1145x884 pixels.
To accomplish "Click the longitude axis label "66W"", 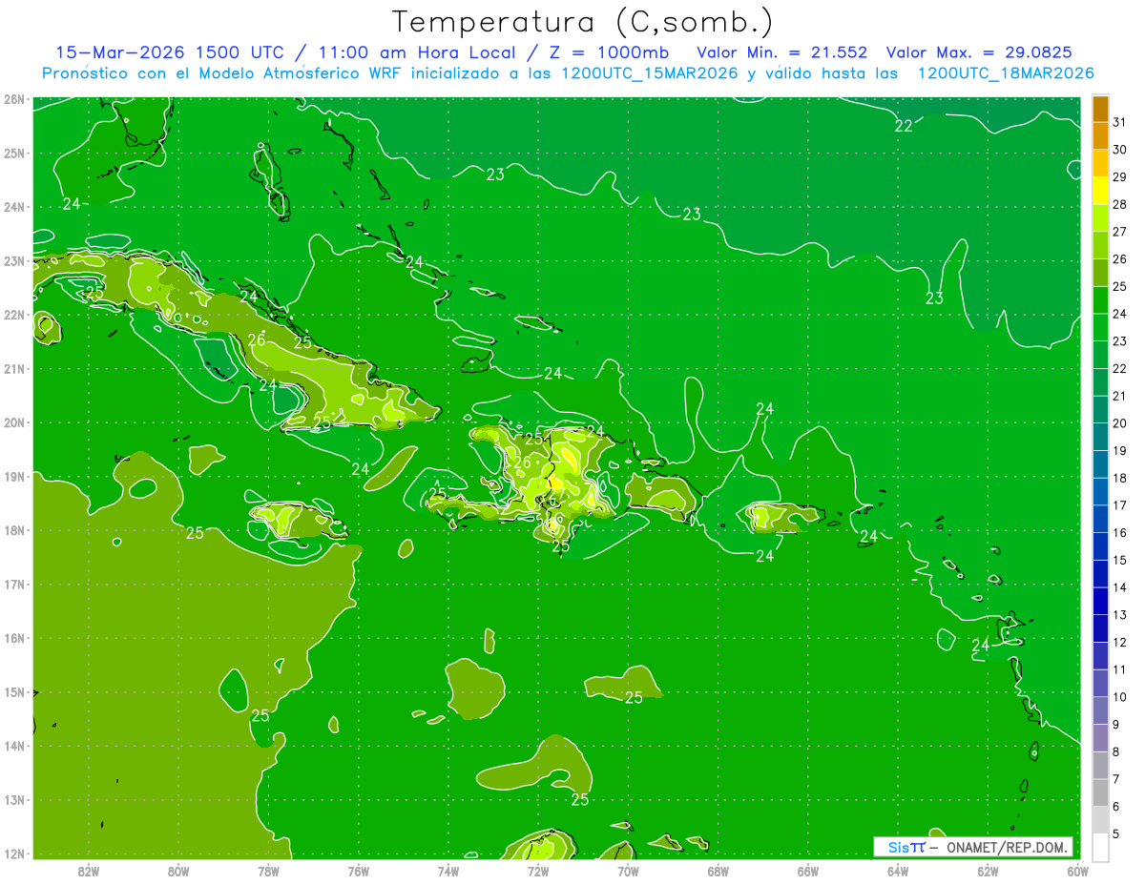I will point(808,871).
